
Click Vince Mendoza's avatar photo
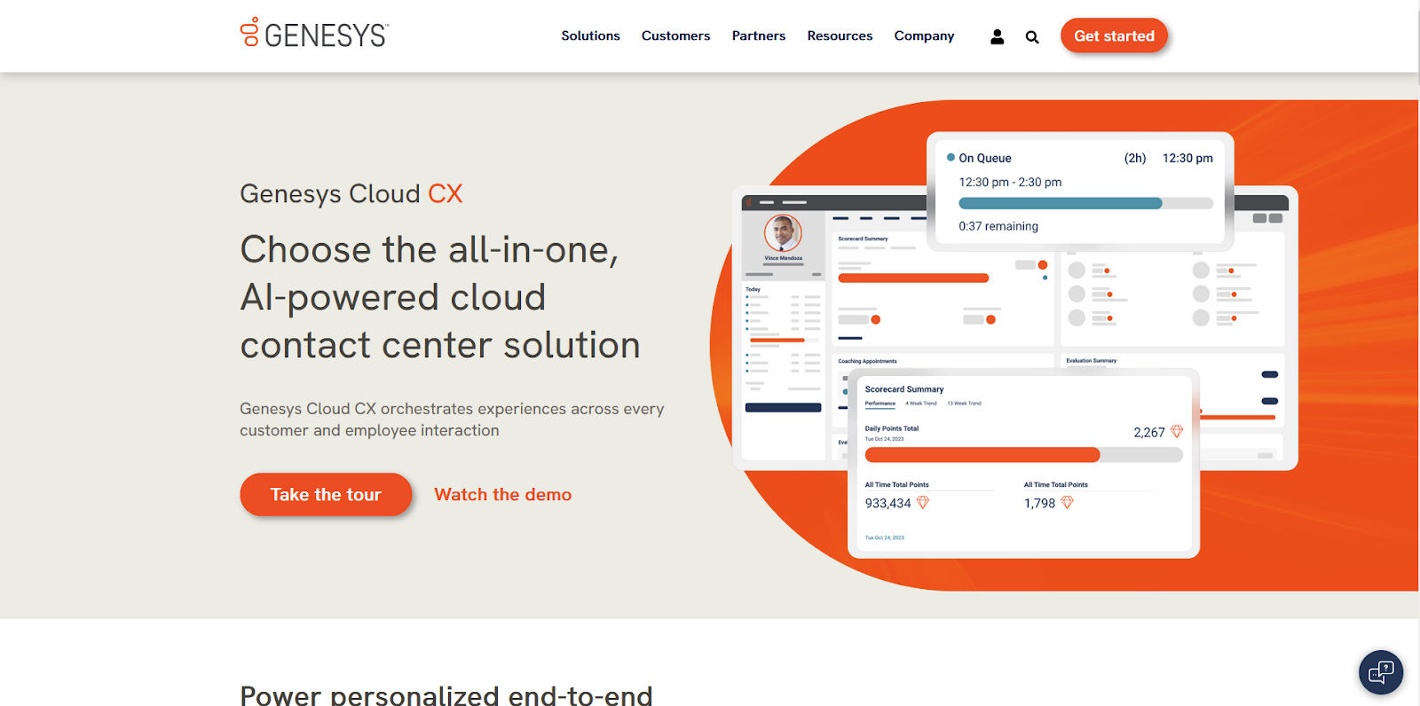pos(783,234)
